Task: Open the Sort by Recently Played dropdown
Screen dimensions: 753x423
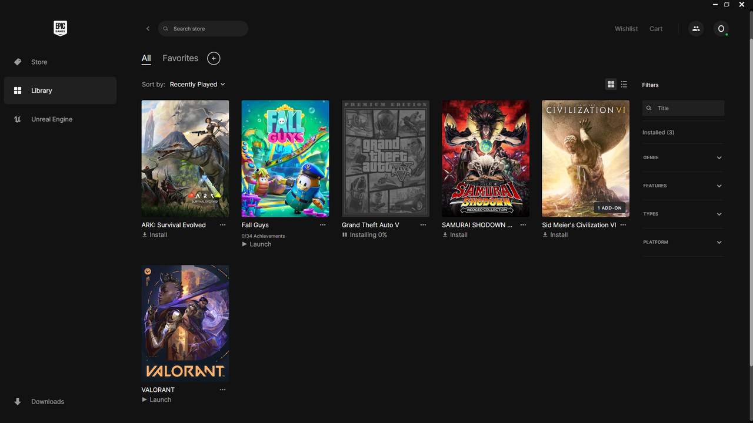Action: coord(198,85)
